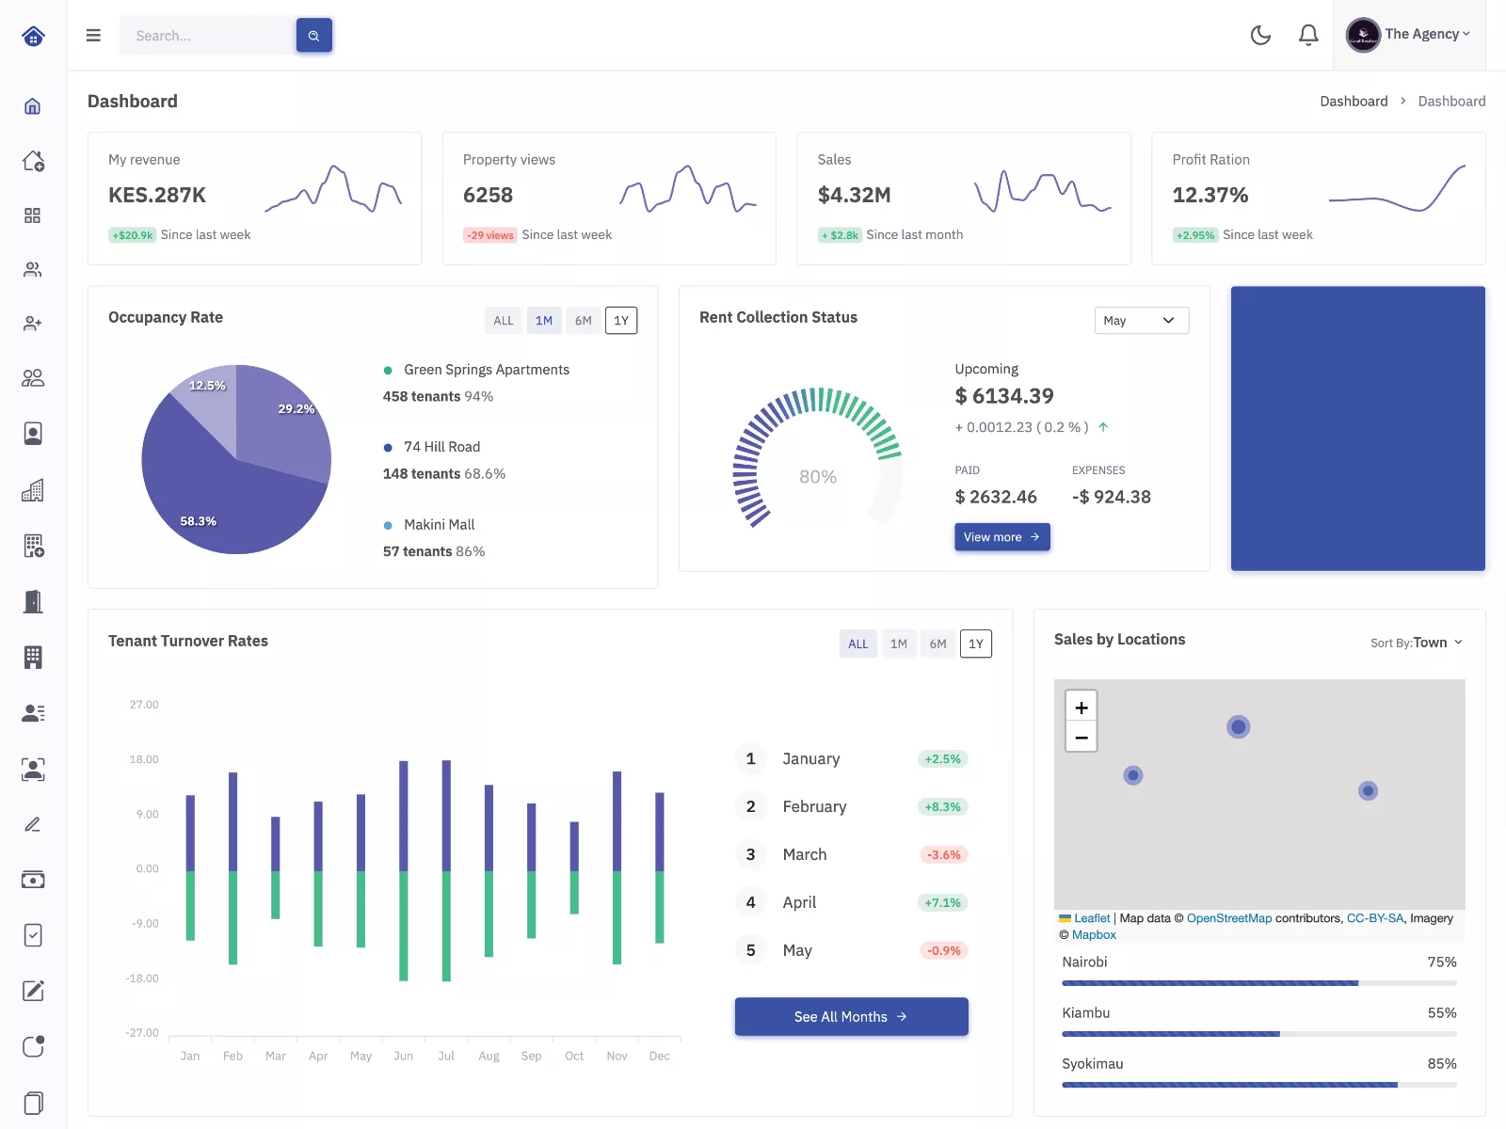
Task: Open the pencil-with-underline sidebar icon
Action: (x=33, y=824)
